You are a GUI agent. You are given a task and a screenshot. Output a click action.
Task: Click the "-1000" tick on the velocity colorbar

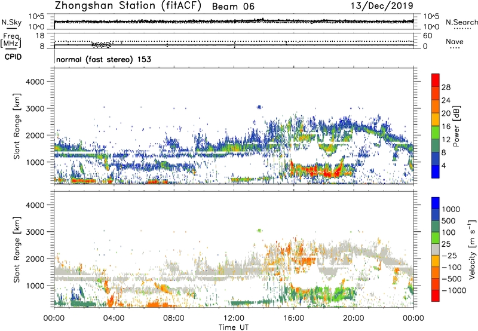pos(454,290)
